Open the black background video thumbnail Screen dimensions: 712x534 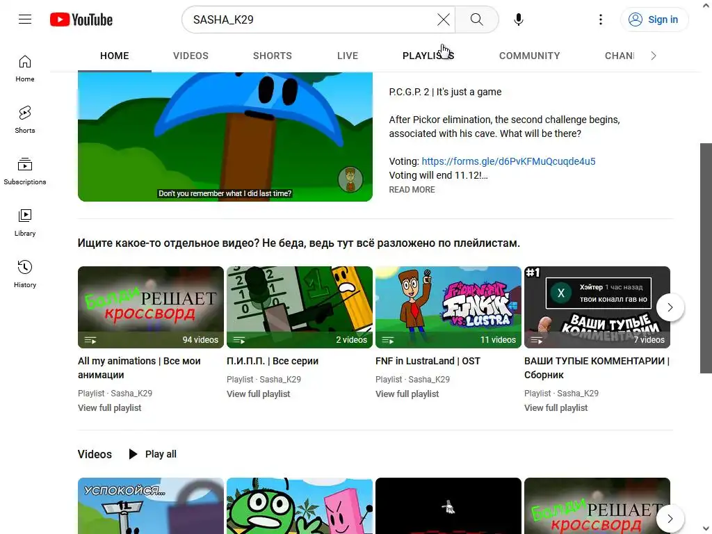pyautogui.click(x=448, y=506)
